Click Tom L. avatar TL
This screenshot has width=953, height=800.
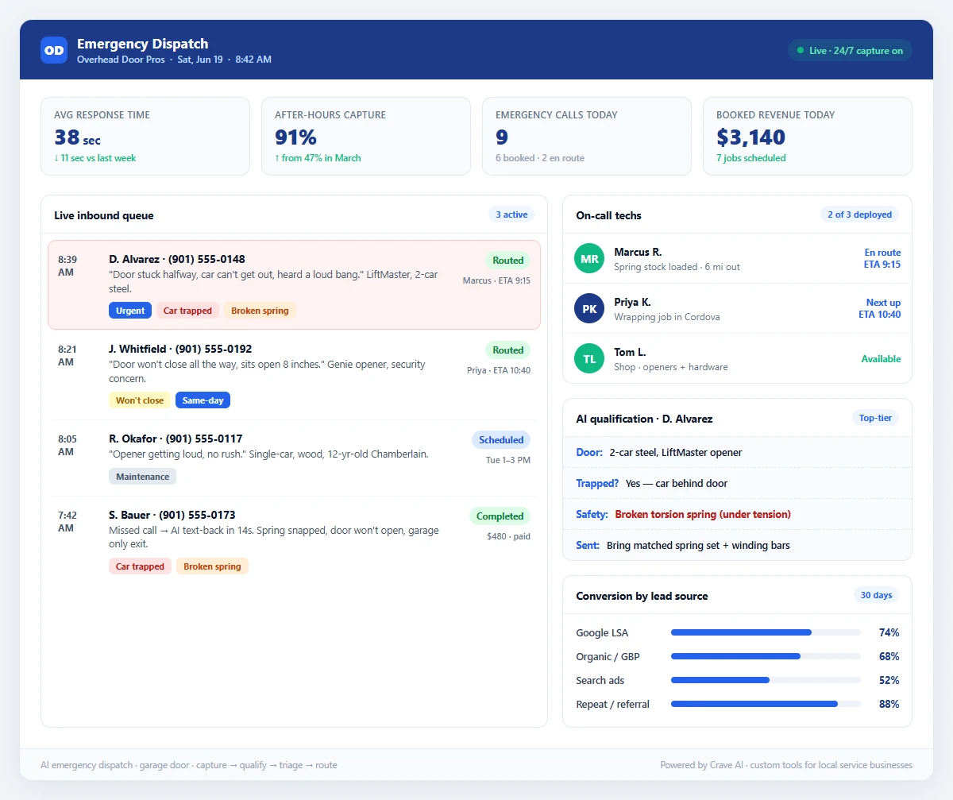589,359
